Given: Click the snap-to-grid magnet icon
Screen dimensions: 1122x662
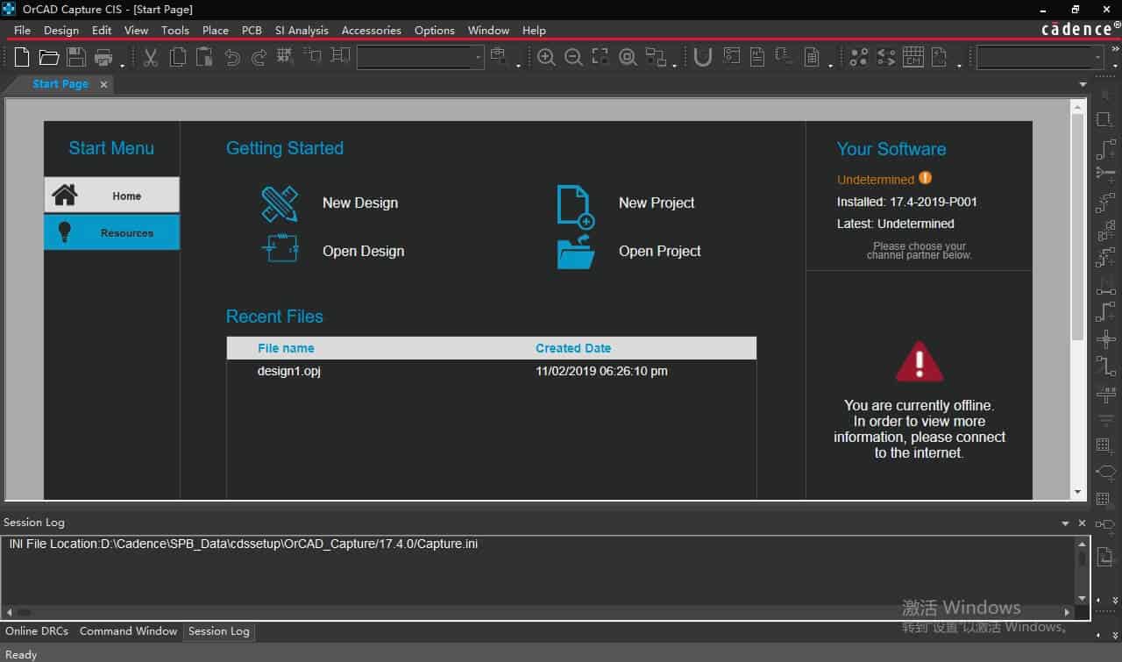Looking at the screenshot, I should (702, 58).
